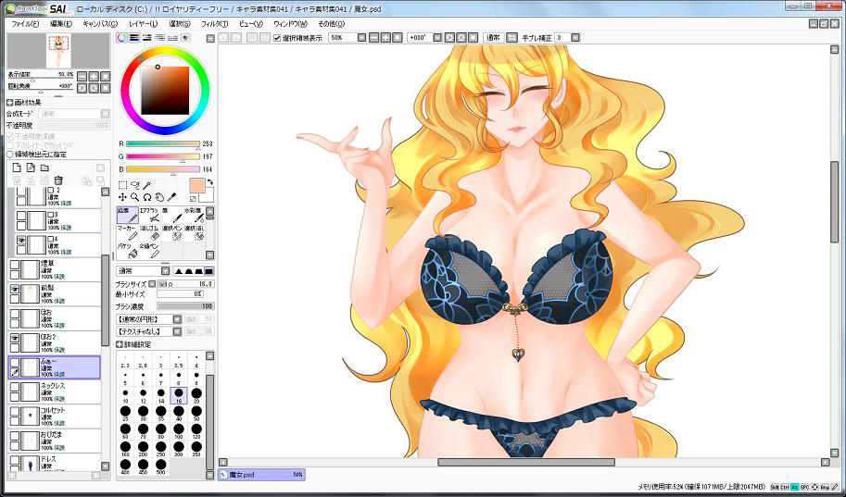Create a new layer with the blank page icon

coord(16,168)
